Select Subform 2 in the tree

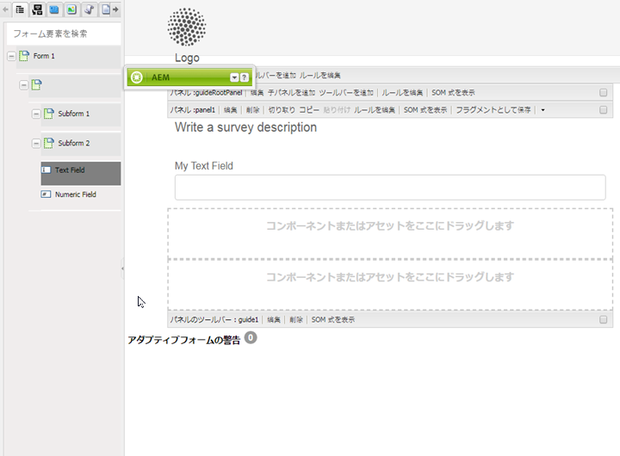click(x=74, y=143)
